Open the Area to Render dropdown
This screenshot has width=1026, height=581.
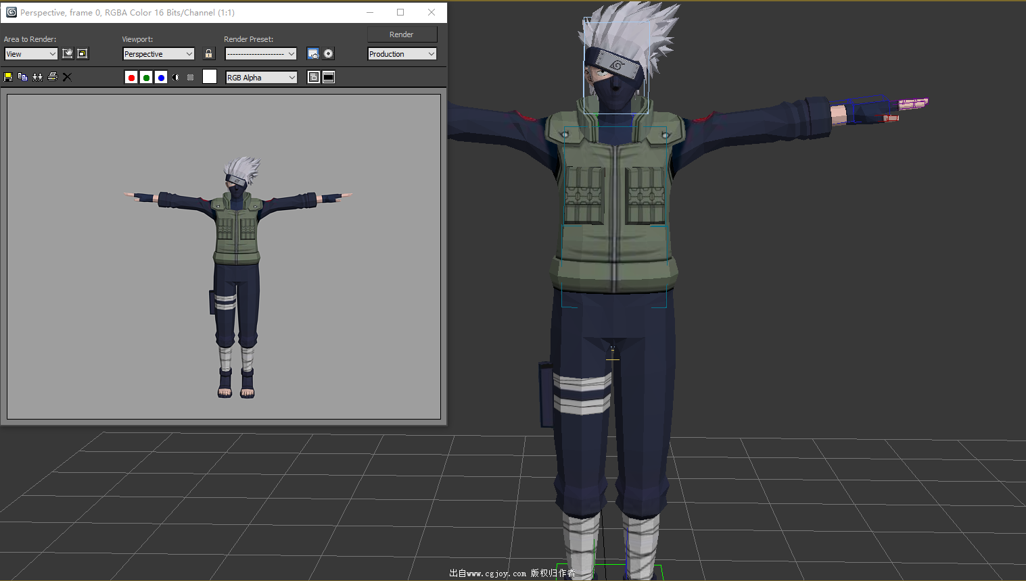(31, 54)
